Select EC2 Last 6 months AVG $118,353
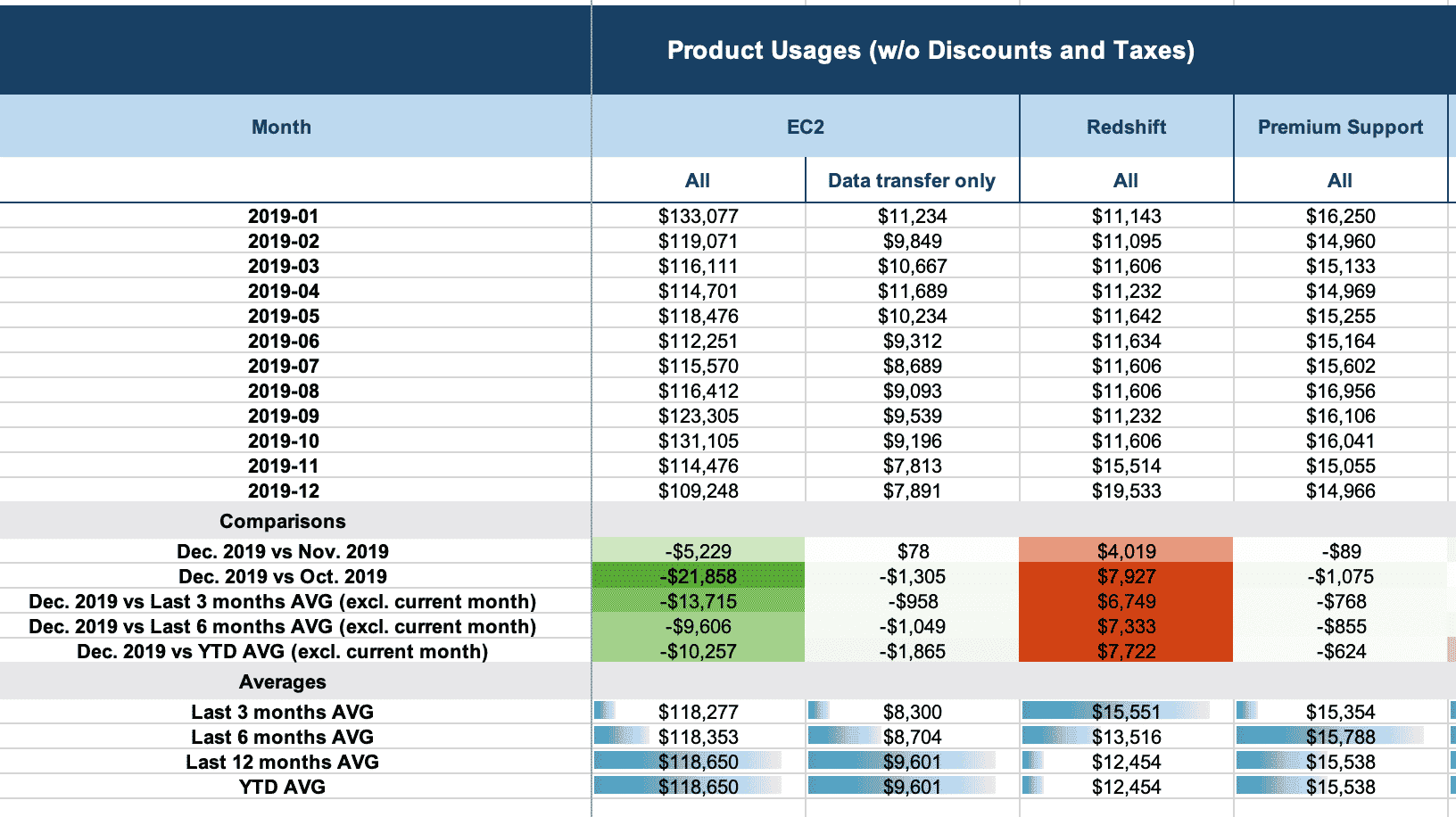Image resolution: width=1456 pixels, height=817 pixels. click(699, 737)
